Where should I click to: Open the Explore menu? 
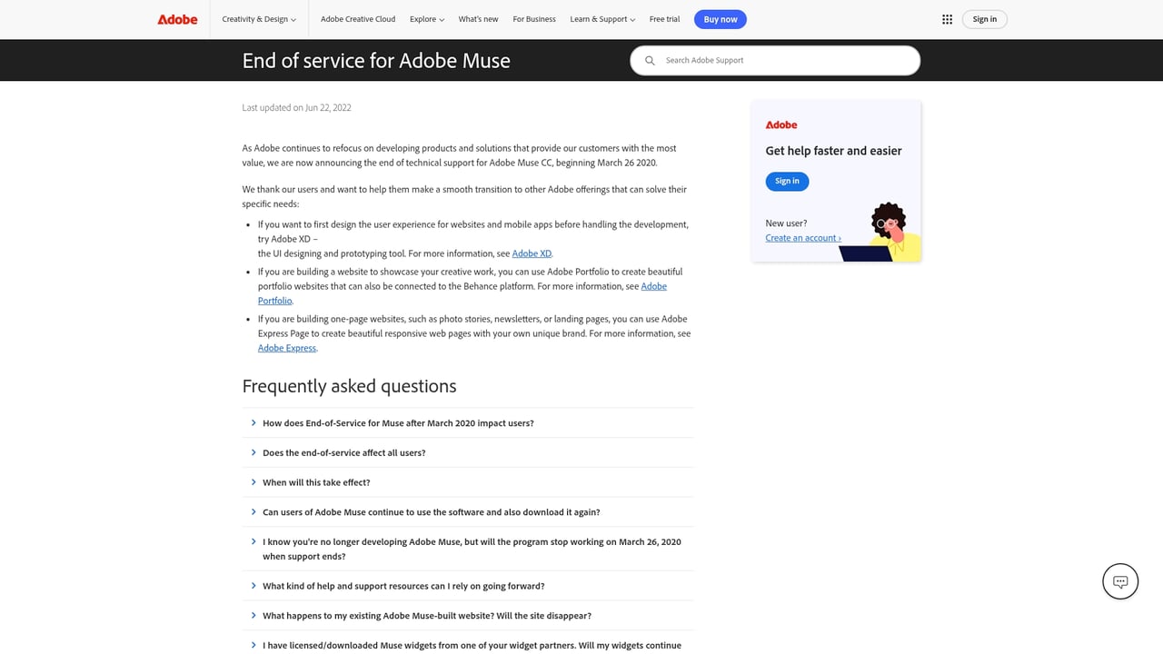[x=426, y=18]
